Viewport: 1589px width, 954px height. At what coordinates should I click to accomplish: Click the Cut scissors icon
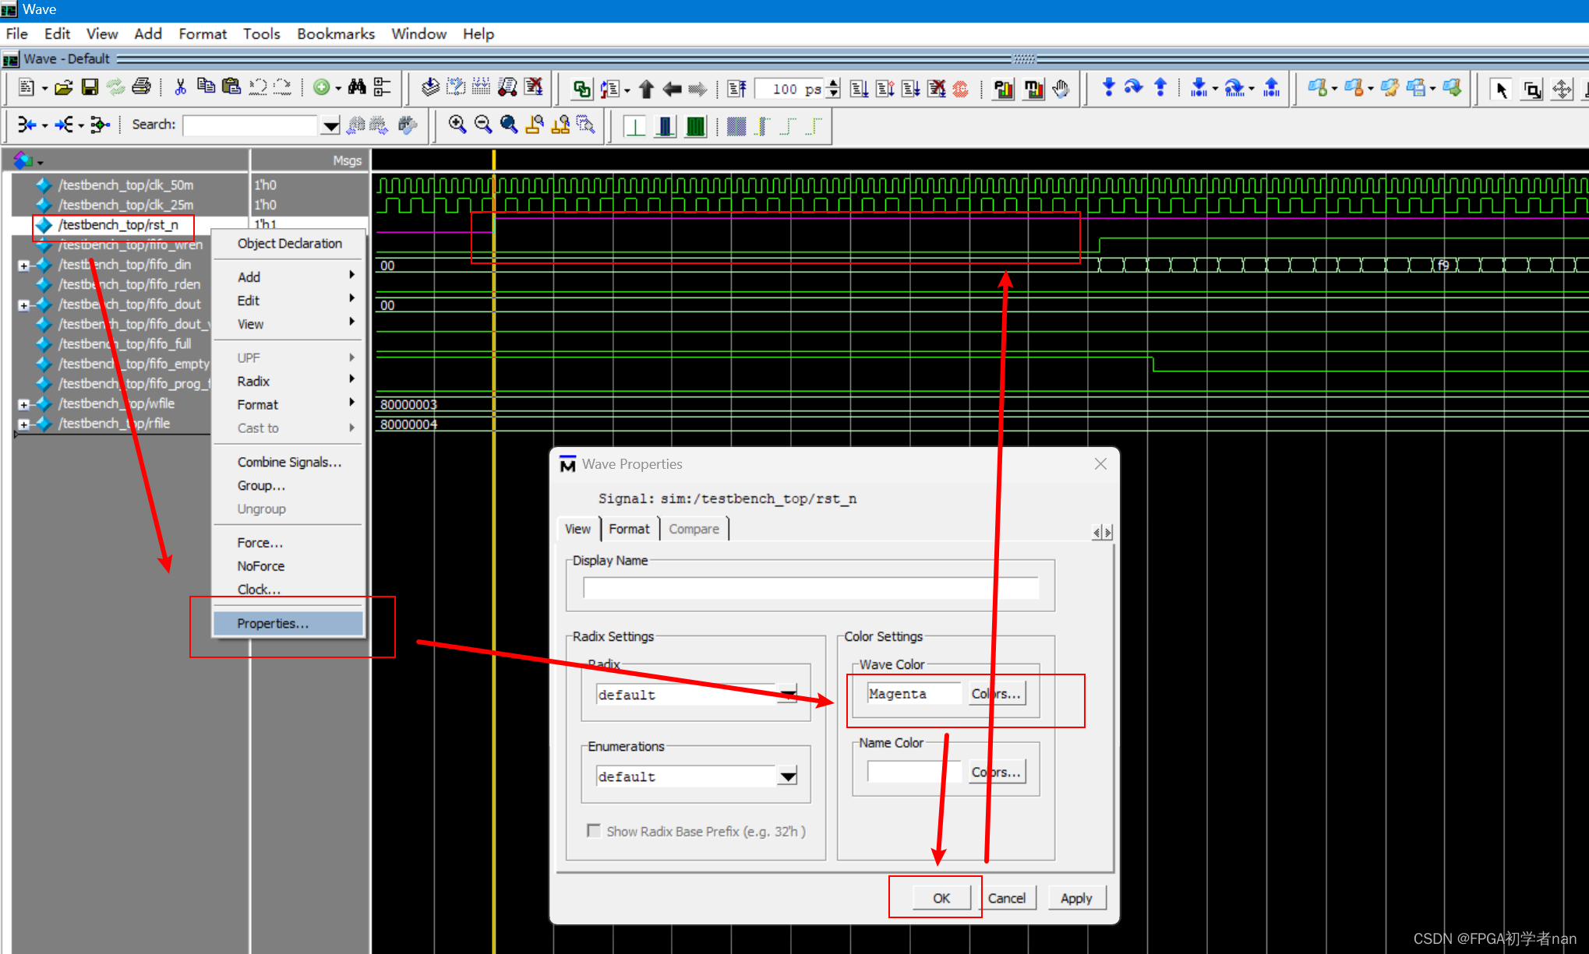[180, 87]
